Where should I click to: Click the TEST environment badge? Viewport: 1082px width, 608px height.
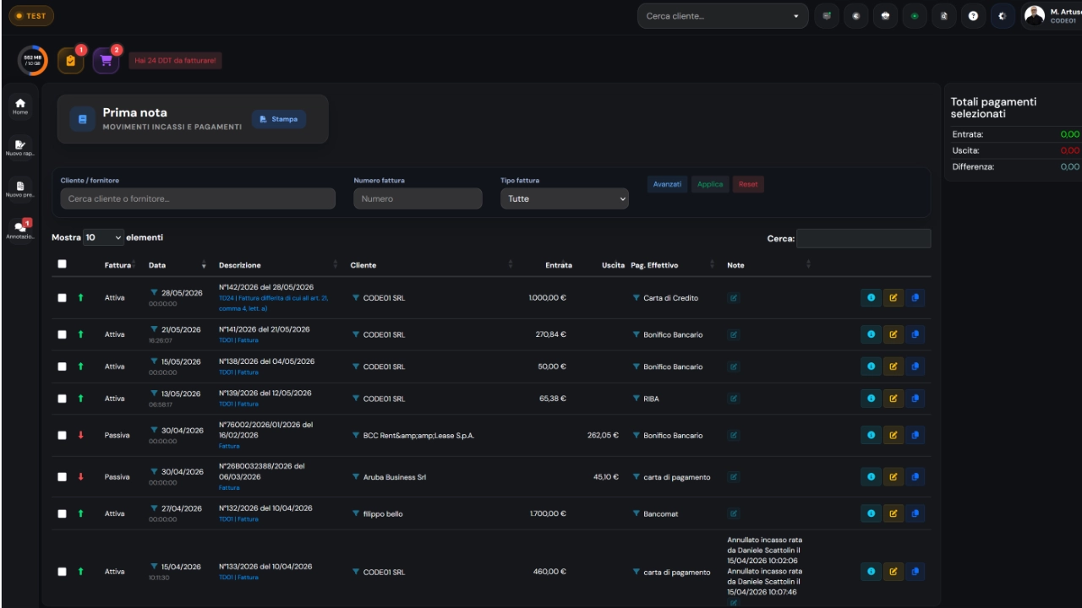click(31, 15)
